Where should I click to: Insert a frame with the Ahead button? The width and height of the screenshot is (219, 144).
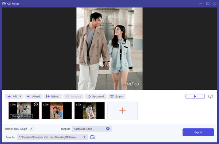point(34,96)
